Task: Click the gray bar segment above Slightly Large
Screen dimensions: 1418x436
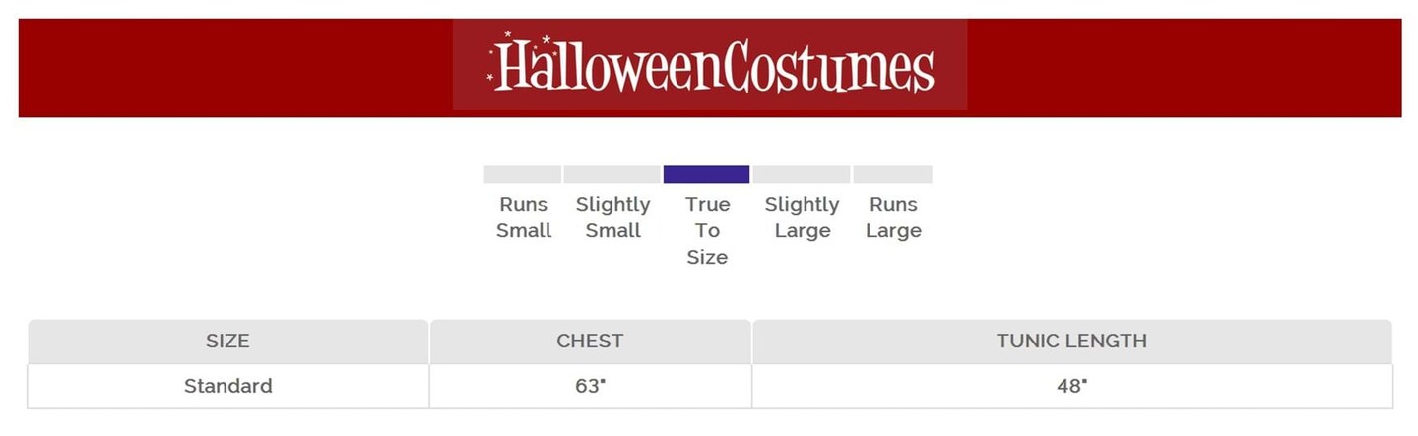Action: [x=801, y=175]
